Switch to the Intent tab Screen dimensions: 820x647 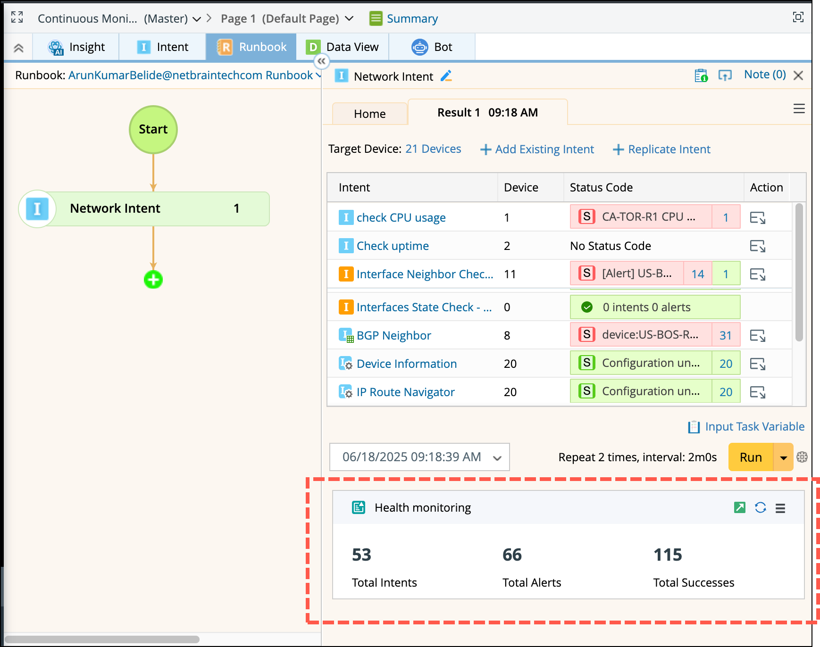coord(162,47)
